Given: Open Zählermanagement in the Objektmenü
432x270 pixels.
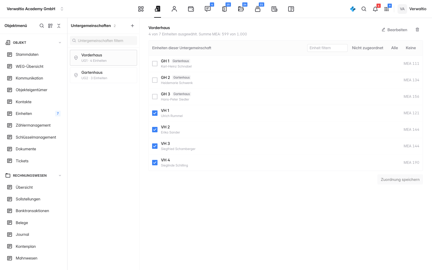Looking at the screenshot, I should click(x=33, y=125).
